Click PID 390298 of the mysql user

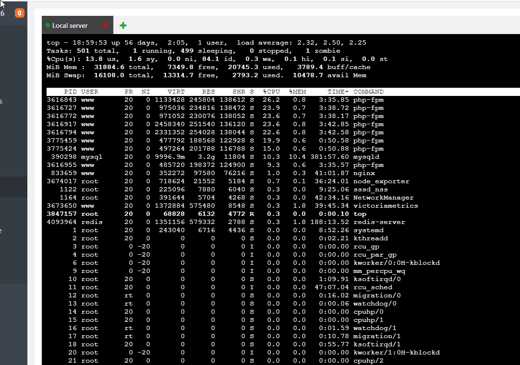[64, 157]
